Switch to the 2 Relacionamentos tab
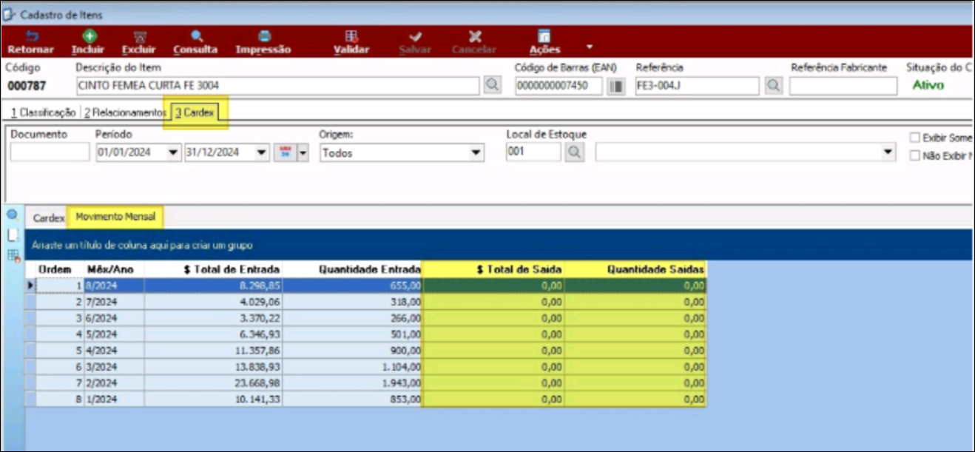 click(124, 112)
